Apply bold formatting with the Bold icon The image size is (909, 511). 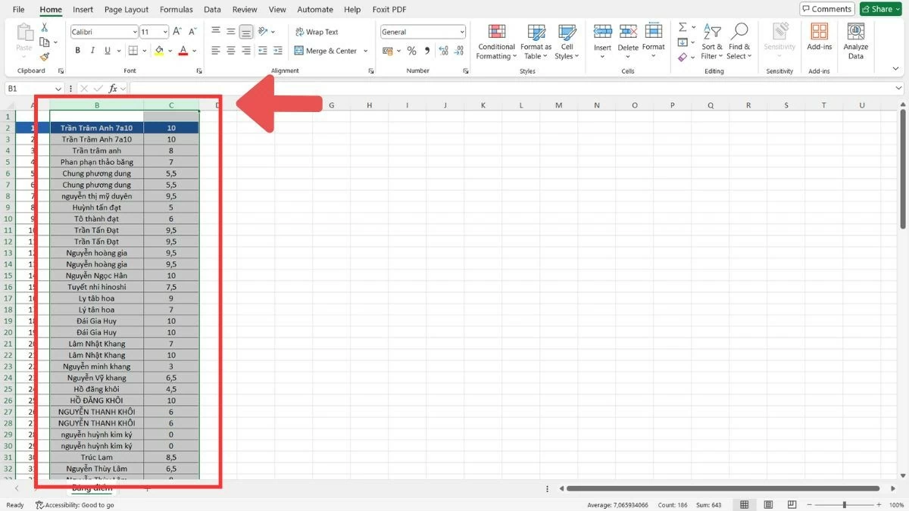(77, 50)
